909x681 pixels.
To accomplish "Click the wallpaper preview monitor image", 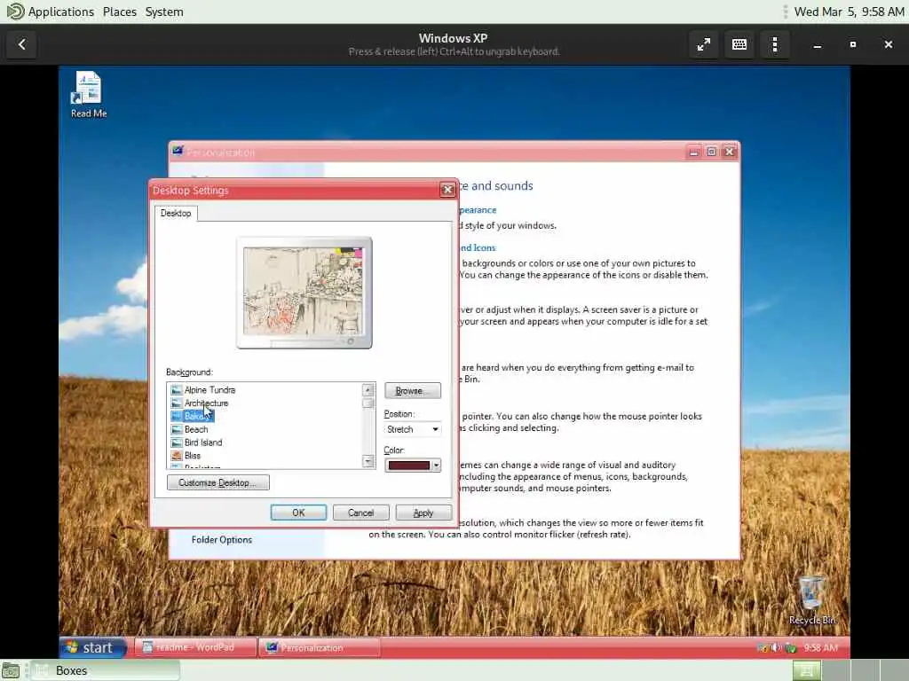I will [304, 293].
